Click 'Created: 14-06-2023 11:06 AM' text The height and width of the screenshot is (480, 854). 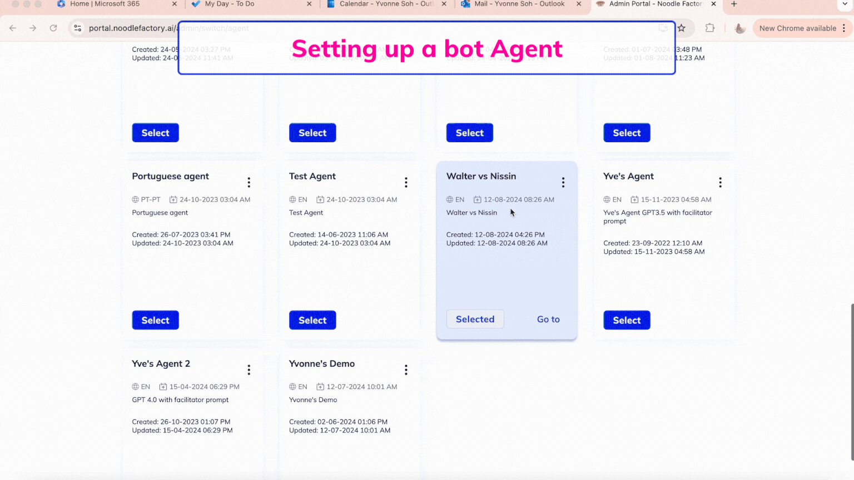click(339, 234)
